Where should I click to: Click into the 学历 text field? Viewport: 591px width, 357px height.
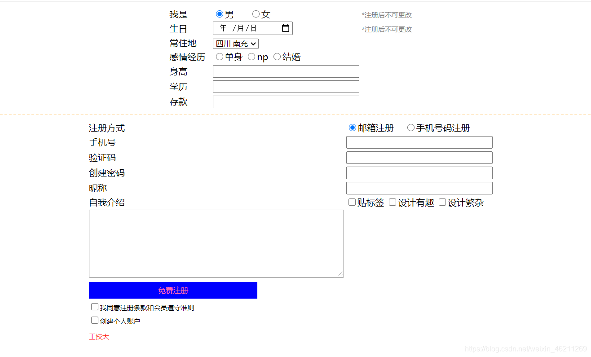coord(286,87)
